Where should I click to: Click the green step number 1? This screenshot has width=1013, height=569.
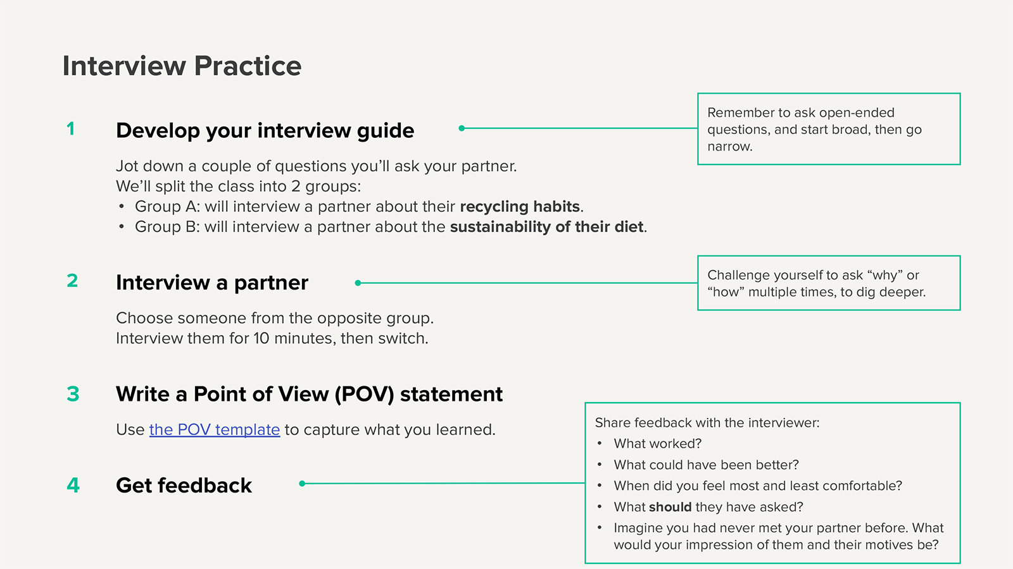[x=71, y=129]
